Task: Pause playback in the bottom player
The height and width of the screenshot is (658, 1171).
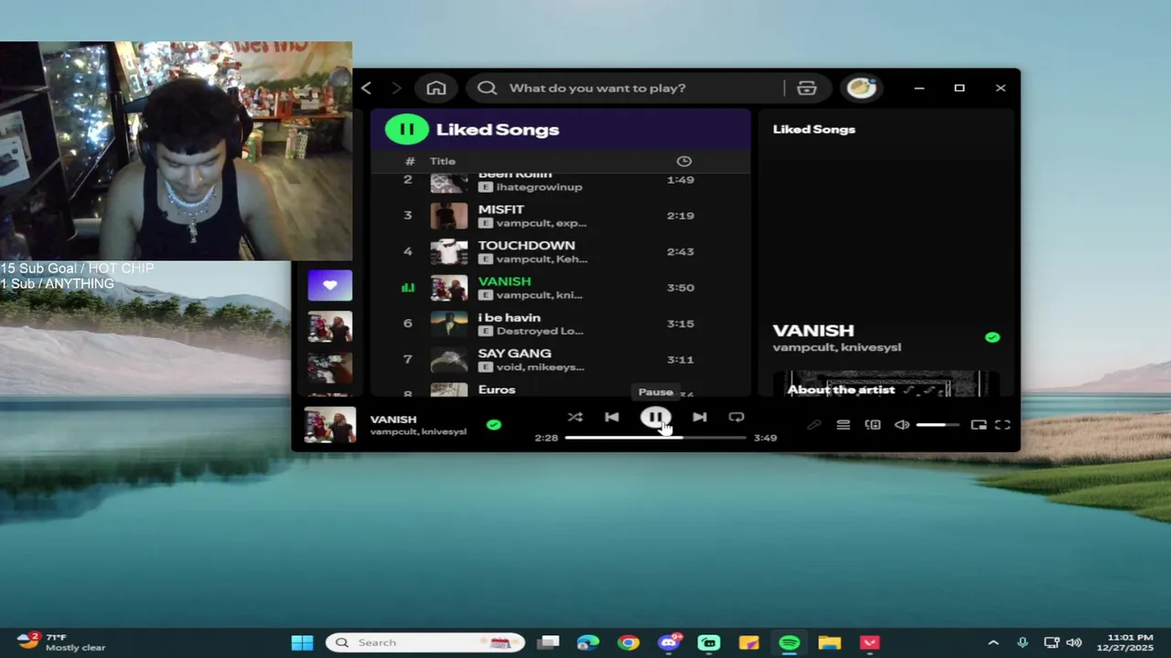Action: (655, 418)
